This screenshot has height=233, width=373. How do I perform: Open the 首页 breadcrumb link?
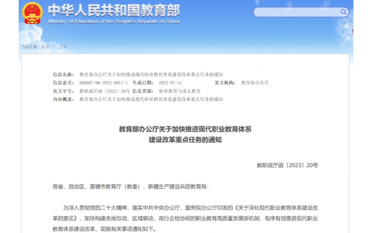(45, 47)
